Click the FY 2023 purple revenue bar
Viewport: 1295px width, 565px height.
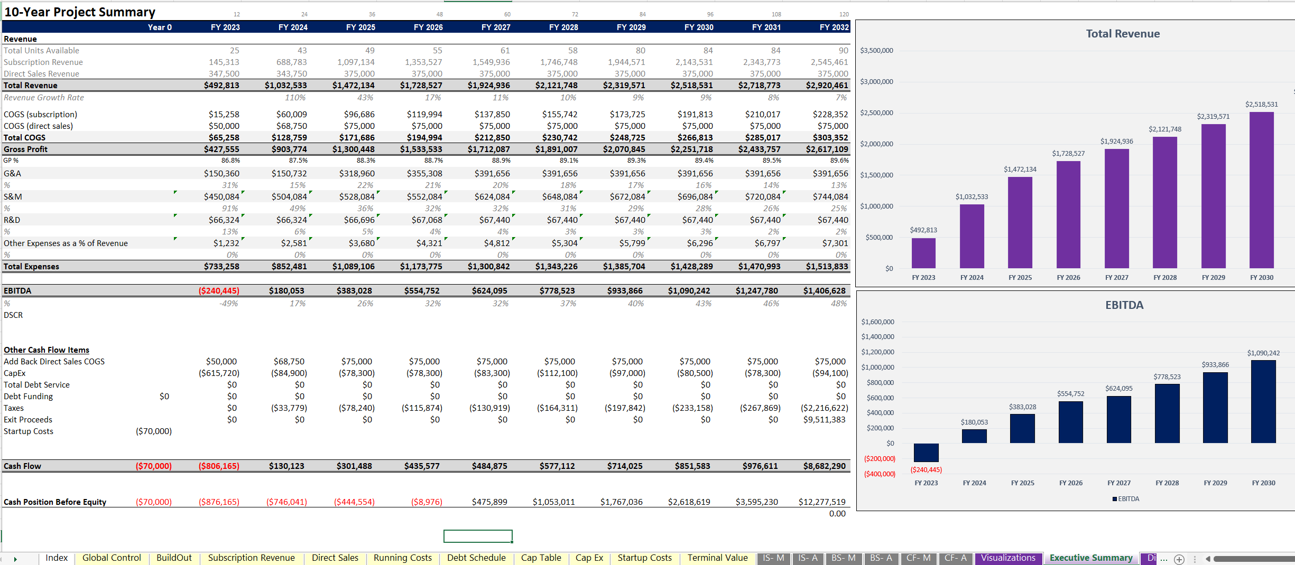click(923, 253)
